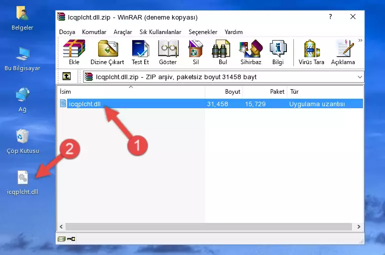Sort by the Boyut column header
The image size is (385, 255).
224,92
